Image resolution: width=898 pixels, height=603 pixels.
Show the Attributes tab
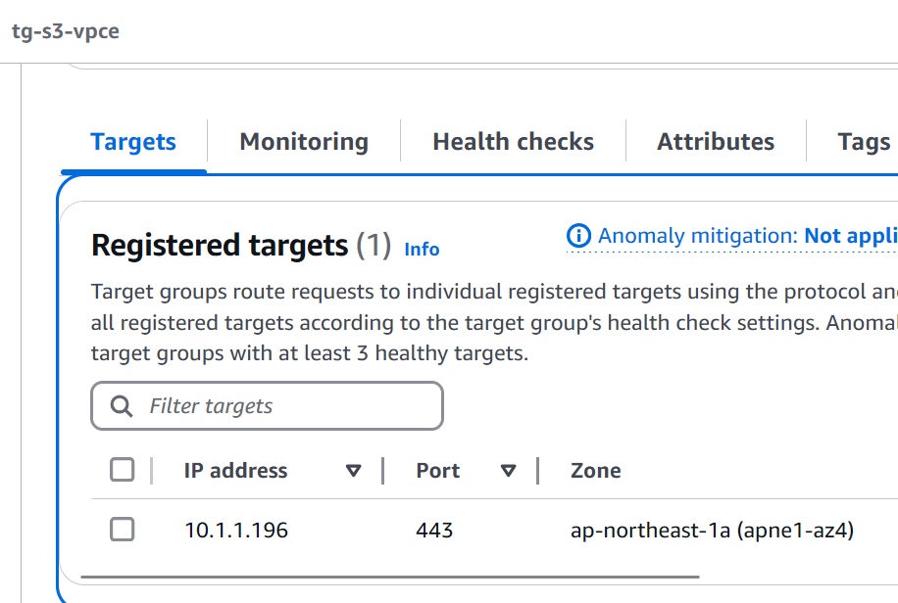(716, 141)
